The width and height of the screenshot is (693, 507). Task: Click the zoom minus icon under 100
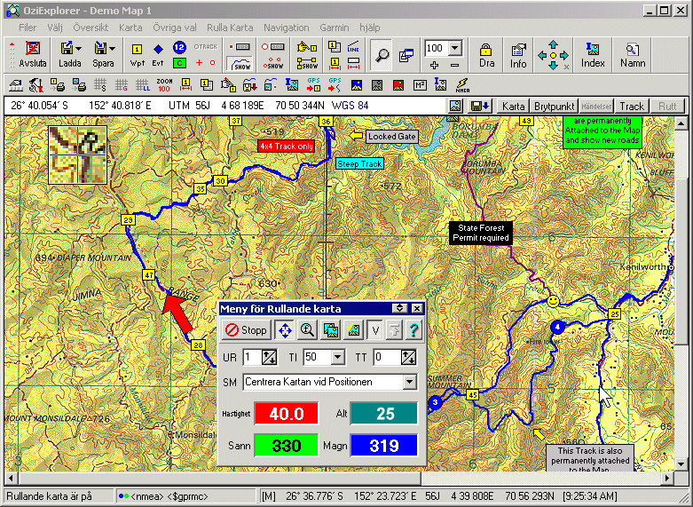coord(454,65)
